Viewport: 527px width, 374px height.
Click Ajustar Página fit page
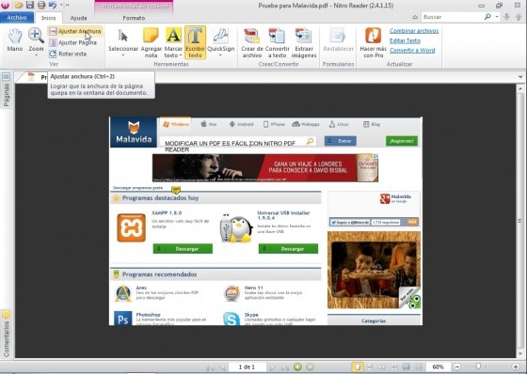pyautogui.click(x=73, y=42)
